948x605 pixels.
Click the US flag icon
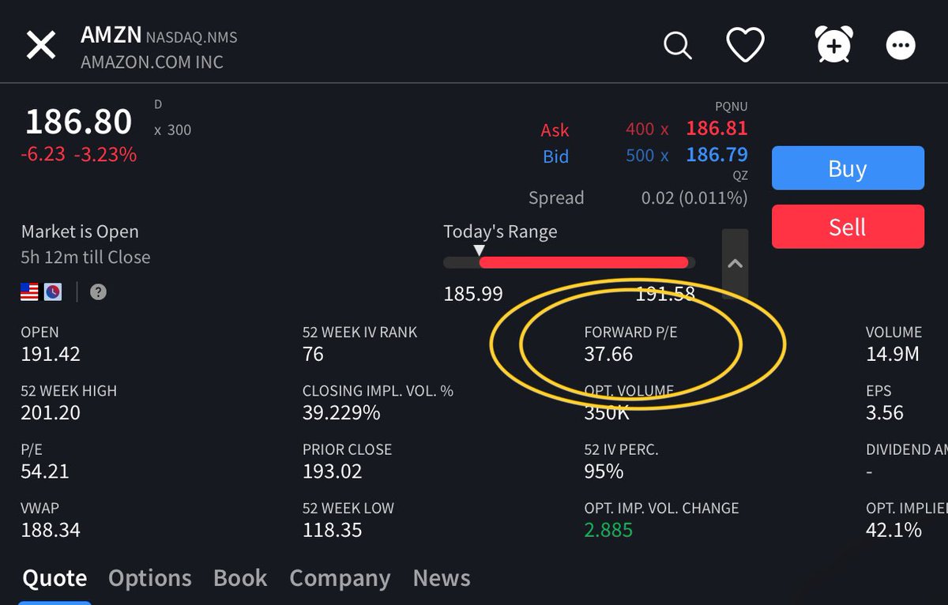pos(29,292)
